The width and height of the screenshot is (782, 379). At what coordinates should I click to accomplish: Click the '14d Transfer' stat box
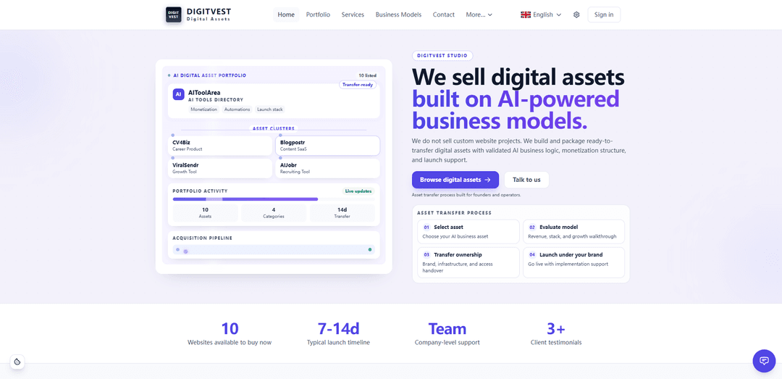pyautogui.click(x=342, y=213)
